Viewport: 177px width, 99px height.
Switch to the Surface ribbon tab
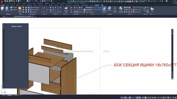click(x=12, y=5)
